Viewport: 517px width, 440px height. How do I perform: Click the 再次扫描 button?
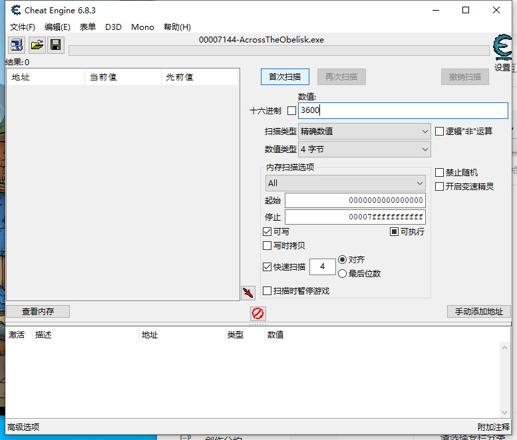point(341,76)
